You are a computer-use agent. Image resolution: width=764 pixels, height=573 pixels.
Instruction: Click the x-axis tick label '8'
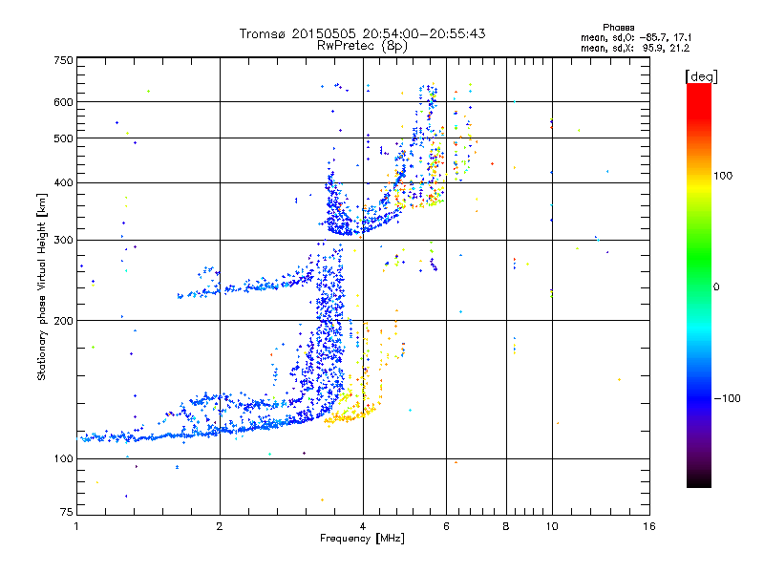click(506, 526)
